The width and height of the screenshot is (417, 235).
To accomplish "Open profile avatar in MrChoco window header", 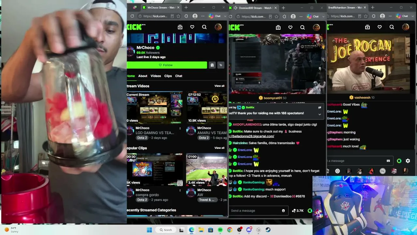I will [x=218, y=27].
